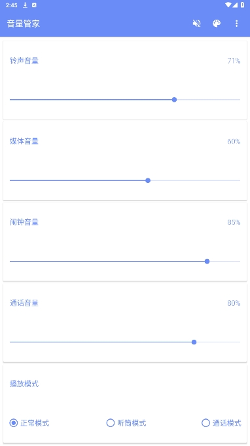This screenshot has width=250, height=446.
Task: Tap the 71% ringtone volume value
Action: pyautogui.click(x=234, y=61)
